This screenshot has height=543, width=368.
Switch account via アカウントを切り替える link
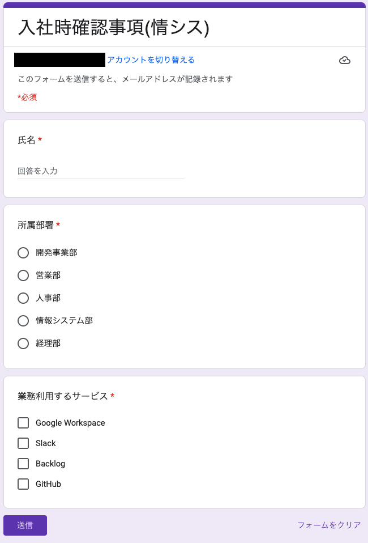pos(151,60)
